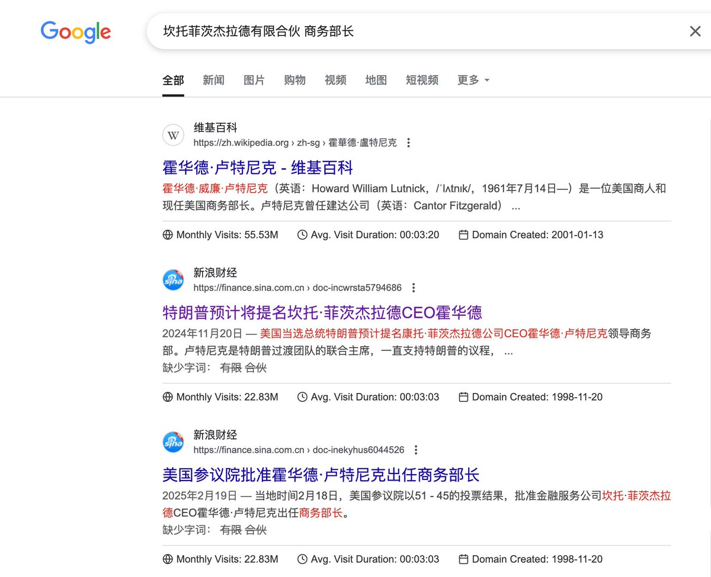The height and width of the screenshot is (577, 711).
Task: Open three-dot menu for doc-inekyhus6044526 result
Action: (x=416, y=450)
